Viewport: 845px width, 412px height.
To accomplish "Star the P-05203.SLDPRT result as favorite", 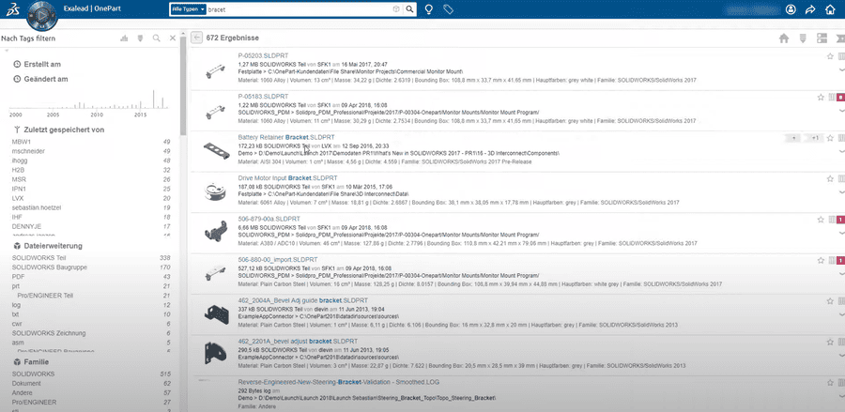I will pos(830,57).
